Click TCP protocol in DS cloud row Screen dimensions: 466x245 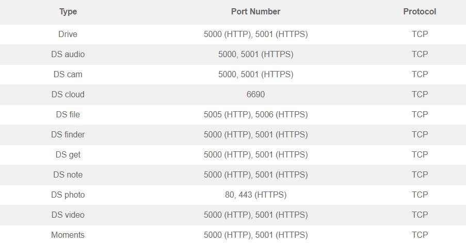[x=420, y=95]
